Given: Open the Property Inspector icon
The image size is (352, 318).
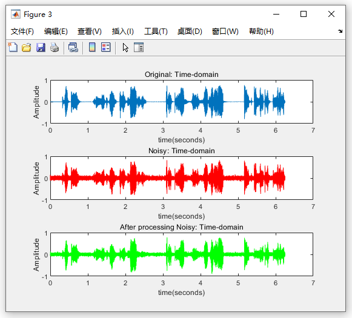Looking at the screenshot, I should point(139,47).
